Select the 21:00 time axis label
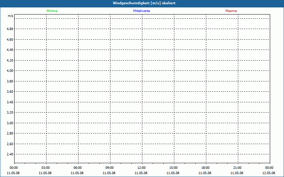 coord(237,168)
